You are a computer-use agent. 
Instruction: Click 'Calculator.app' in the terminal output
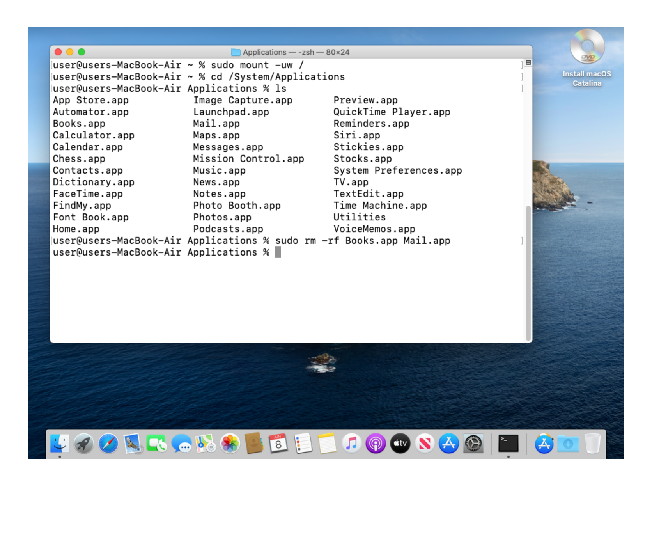click(94, 135)
